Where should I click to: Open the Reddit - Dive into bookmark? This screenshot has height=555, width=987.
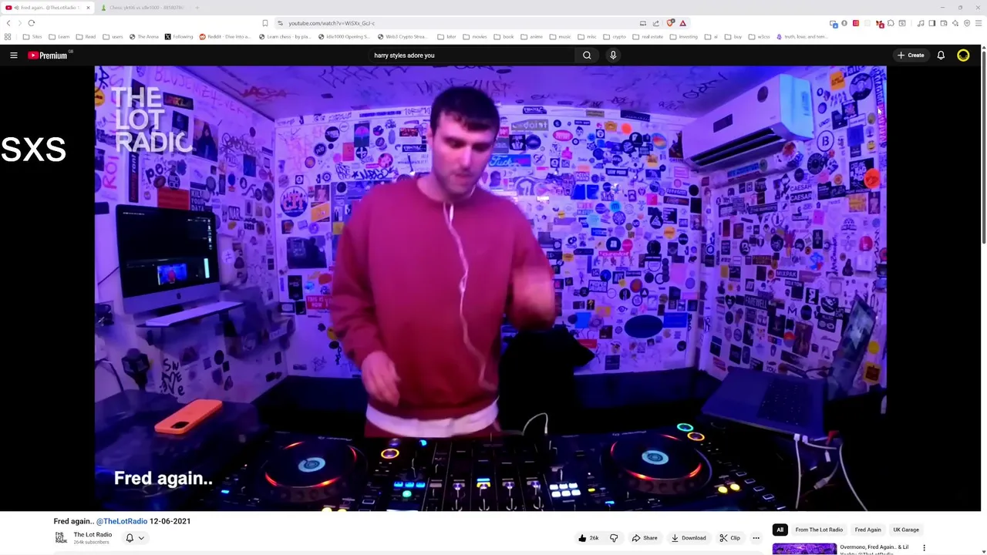[x=225, y=37]
